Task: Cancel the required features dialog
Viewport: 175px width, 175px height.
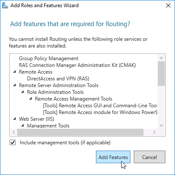Action: 149,157
